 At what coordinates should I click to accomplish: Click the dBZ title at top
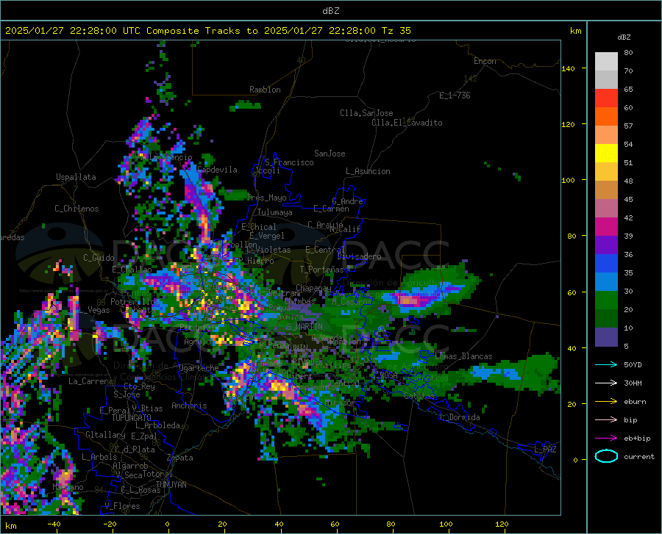point(330,11)
